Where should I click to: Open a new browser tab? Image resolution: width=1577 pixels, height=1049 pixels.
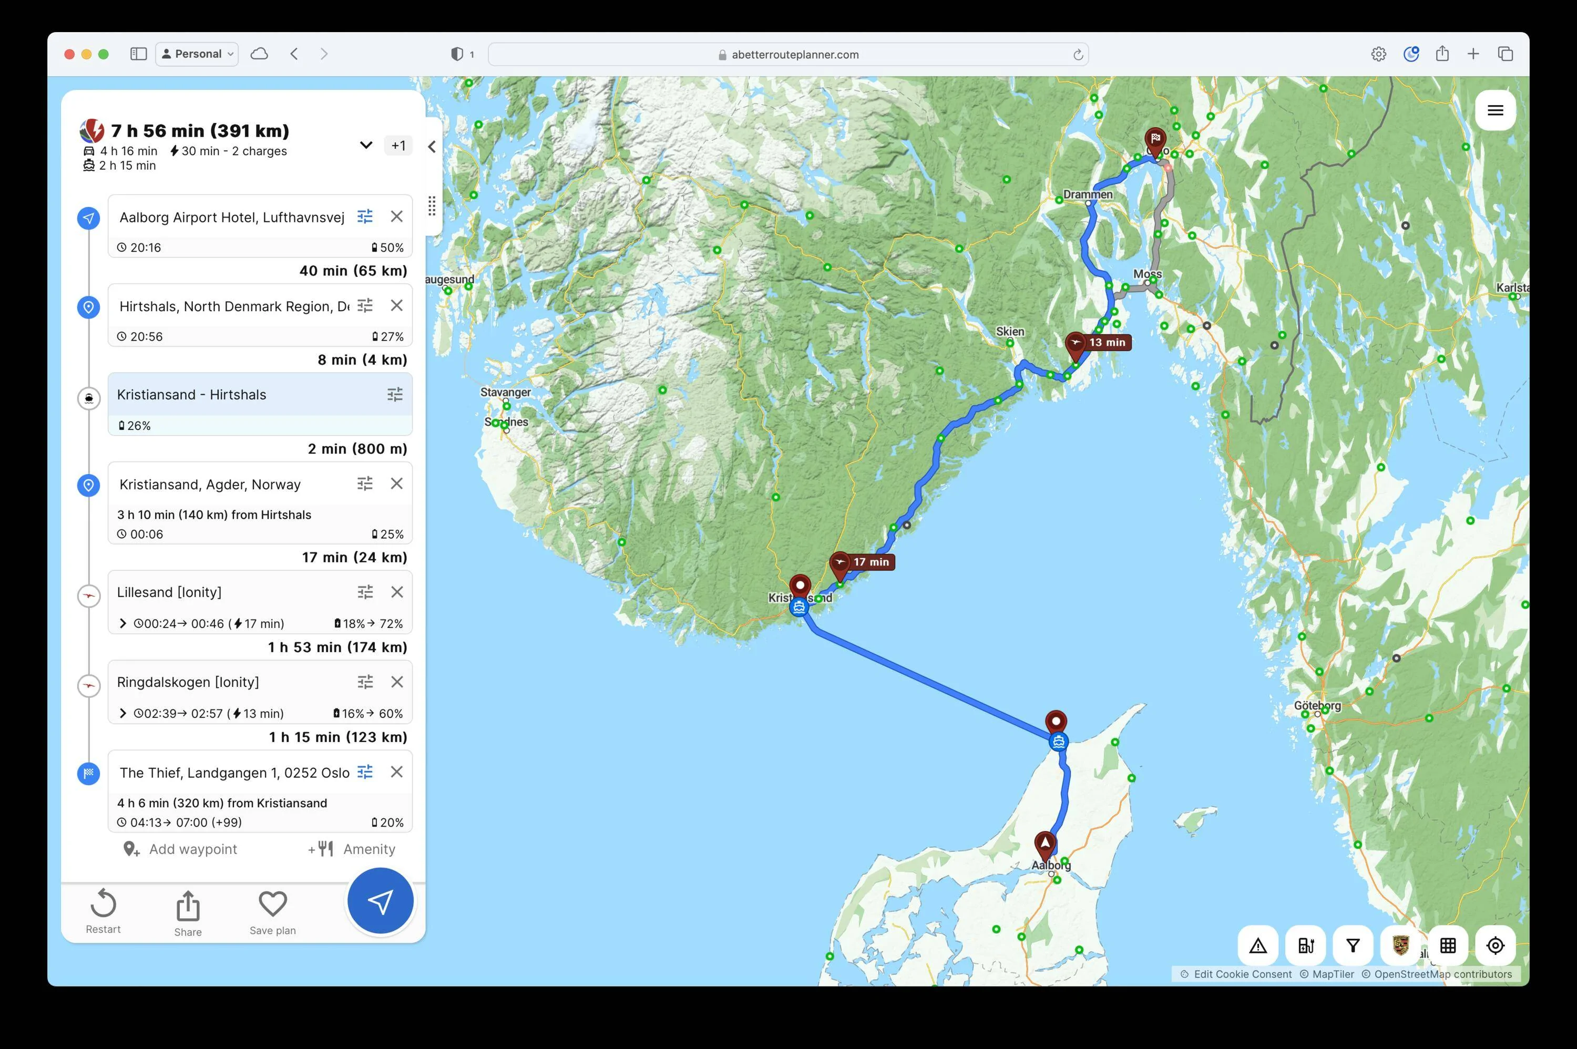click(x=1473, y=54)
